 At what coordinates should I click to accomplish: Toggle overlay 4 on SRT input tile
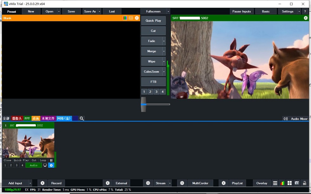[23, 165]
